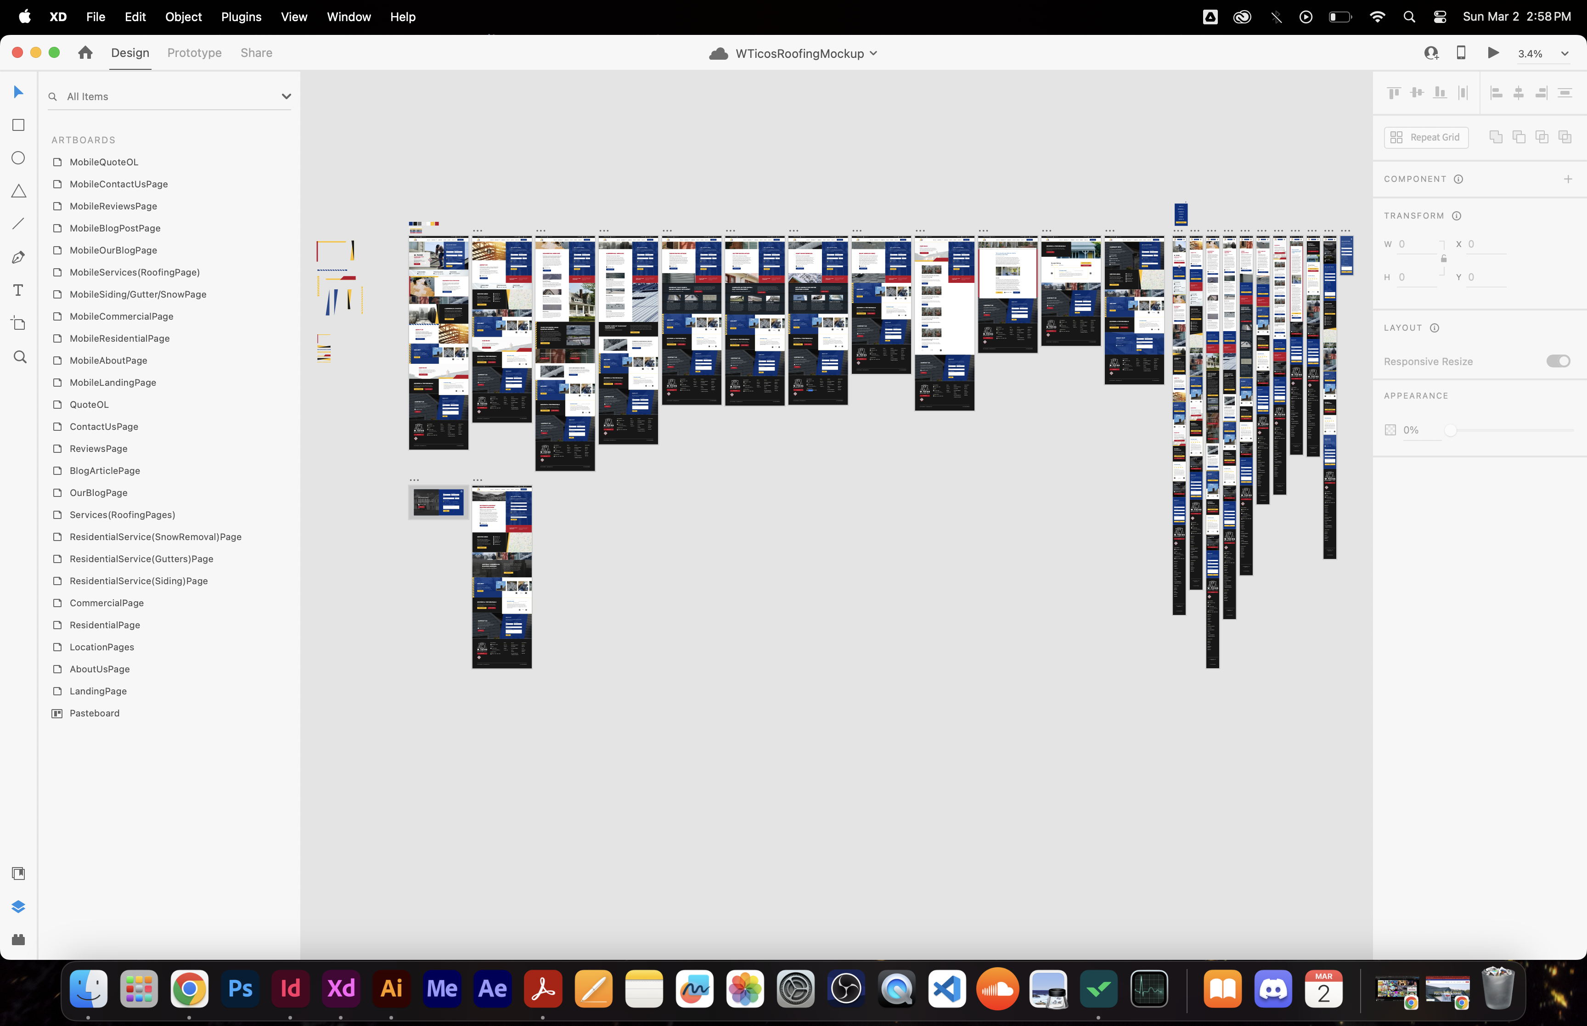Open the WTicosRoofingMockup document title dropdown
The width and height of the screenshot is (1587, 1026).
coord(873,53)
